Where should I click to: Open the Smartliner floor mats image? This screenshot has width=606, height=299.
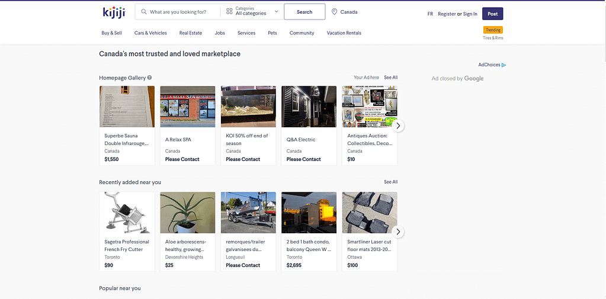point(370,213)
